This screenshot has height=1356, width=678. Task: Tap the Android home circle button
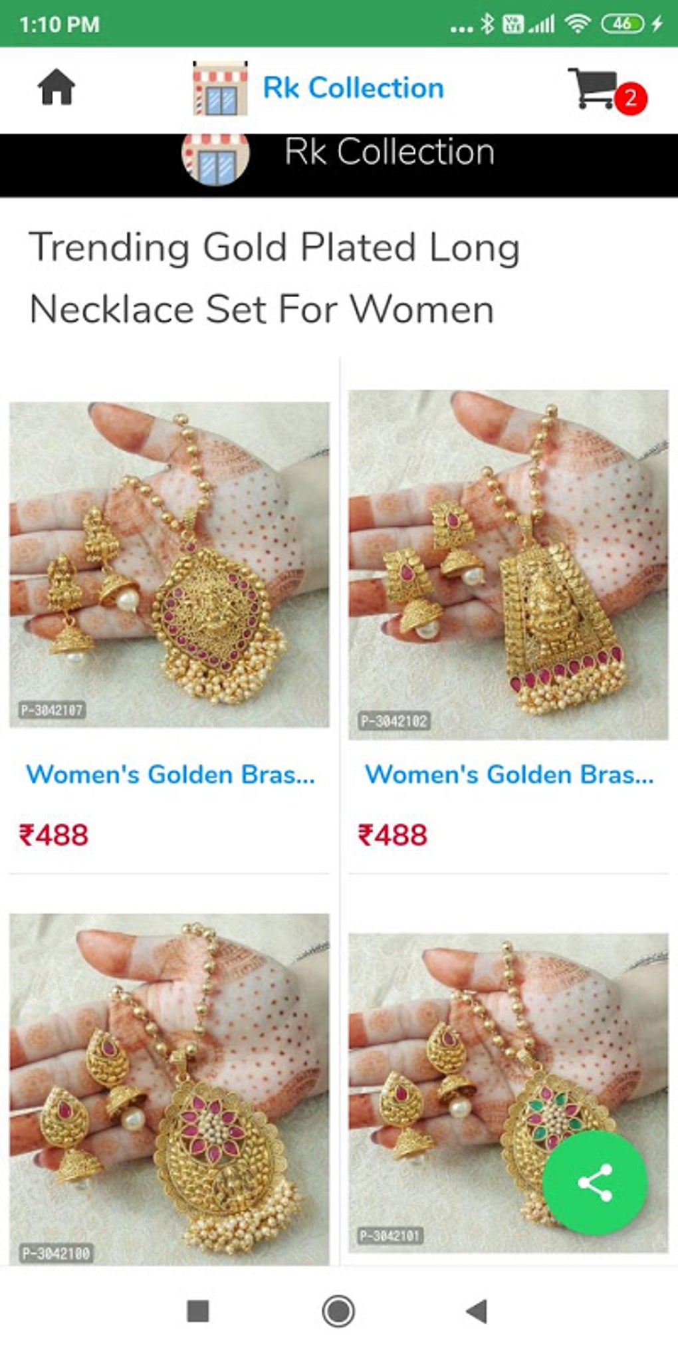click(338, 1311)
